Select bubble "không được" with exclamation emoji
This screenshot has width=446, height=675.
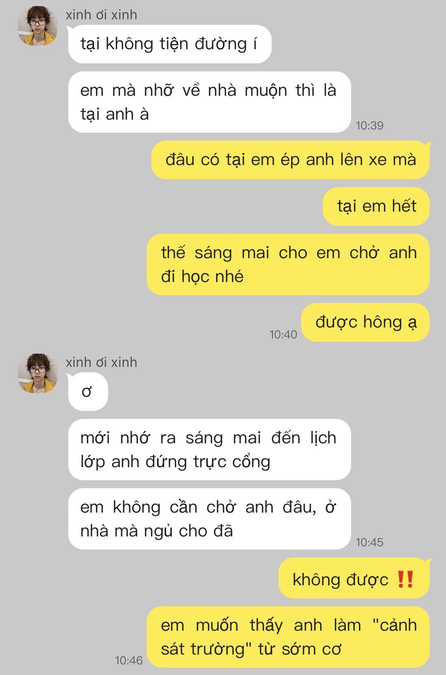point(354,580)
